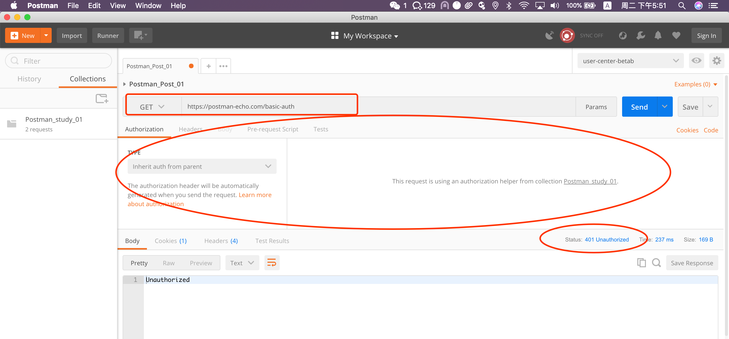729x339 pixels.
Task: Open the tab options ellipsis menu
Action: click(223, 66)
